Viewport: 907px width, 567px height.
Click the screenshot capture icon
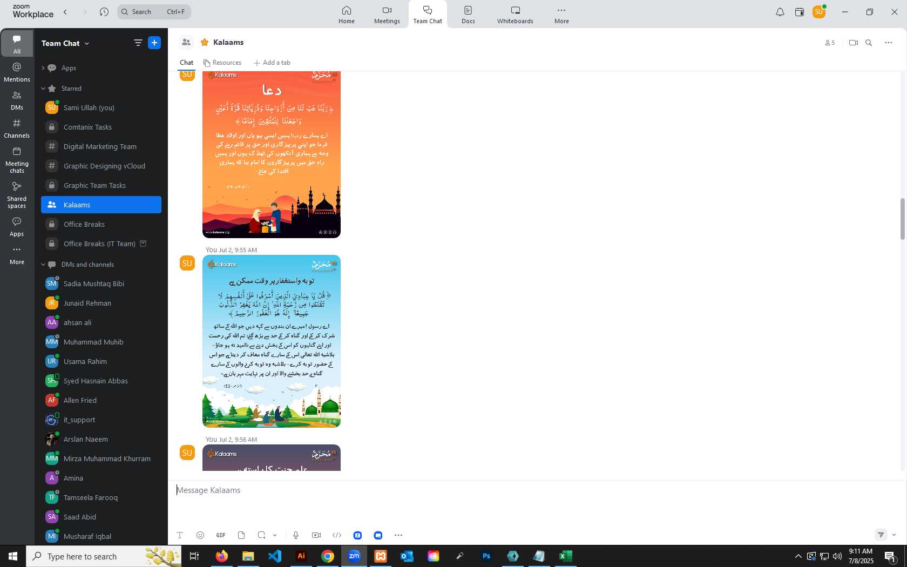click(261, 535)
